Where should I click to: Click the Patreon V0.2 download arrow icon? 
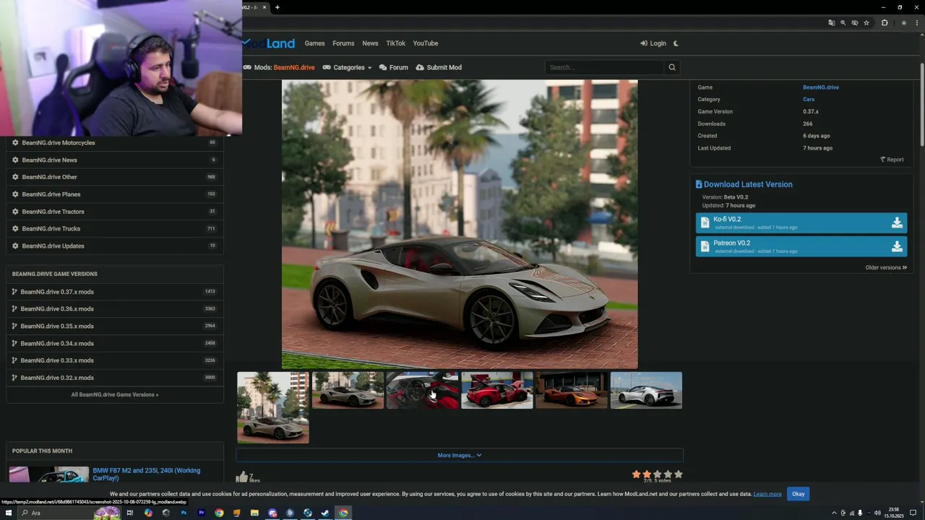pyautogui.click(x=897, y=247)
